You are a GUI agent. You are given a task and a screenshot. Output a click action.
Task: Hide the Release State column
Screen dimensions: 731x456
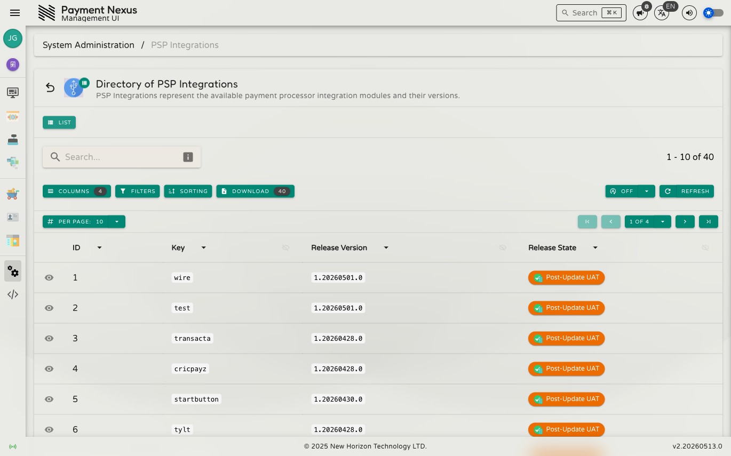click(705, 247)
